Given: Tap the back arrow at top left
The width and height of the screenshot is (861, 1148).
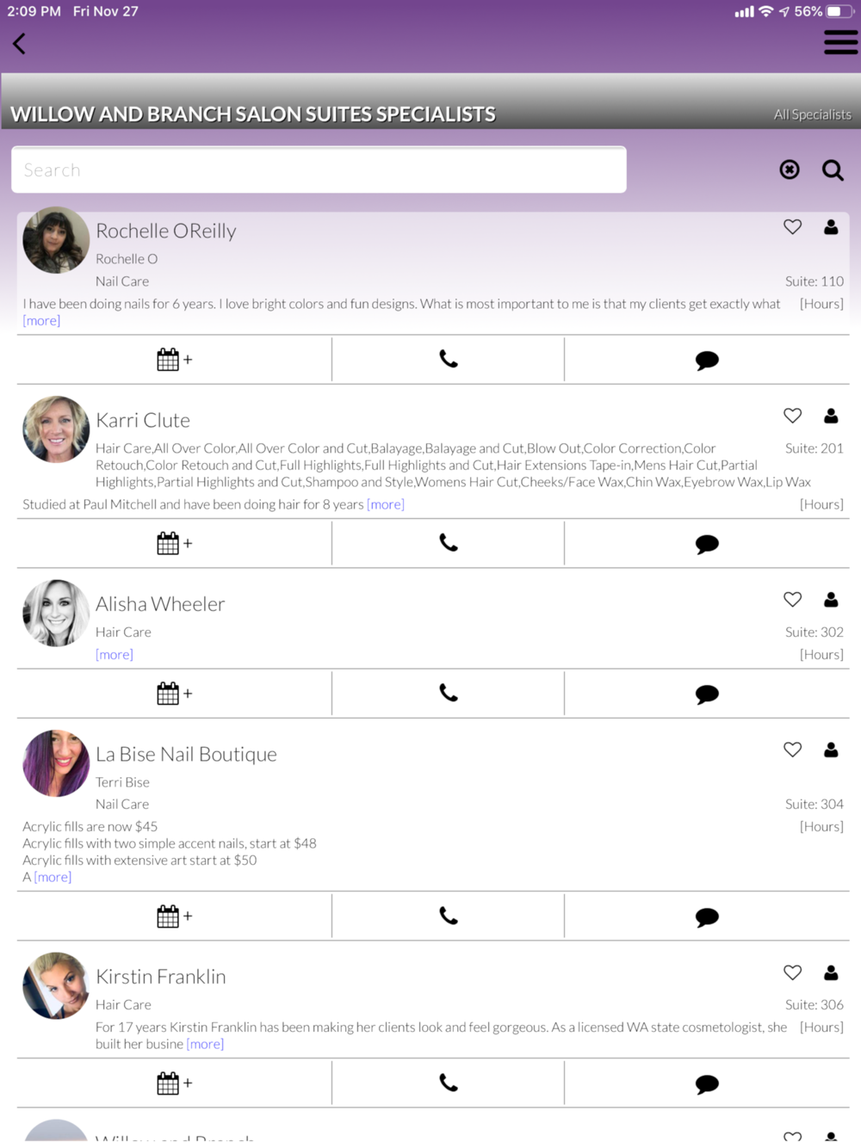Looking at the screenshot, I should [x=19, y=44].
